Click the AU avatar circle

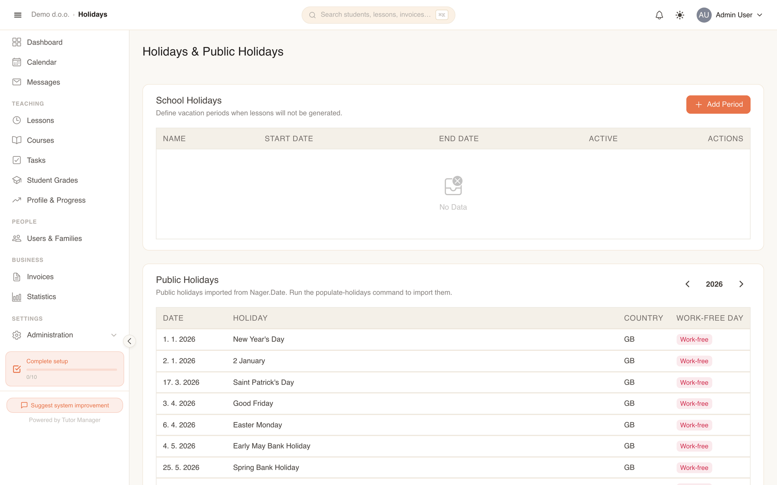click(x=704, y=15)
